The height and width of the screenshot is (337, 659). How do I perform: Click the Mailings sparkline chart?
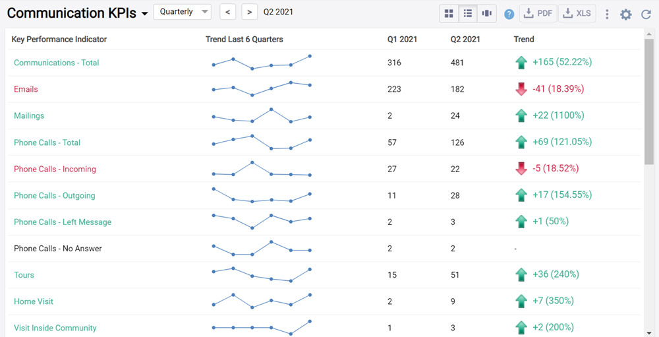(x=262, y=115)
